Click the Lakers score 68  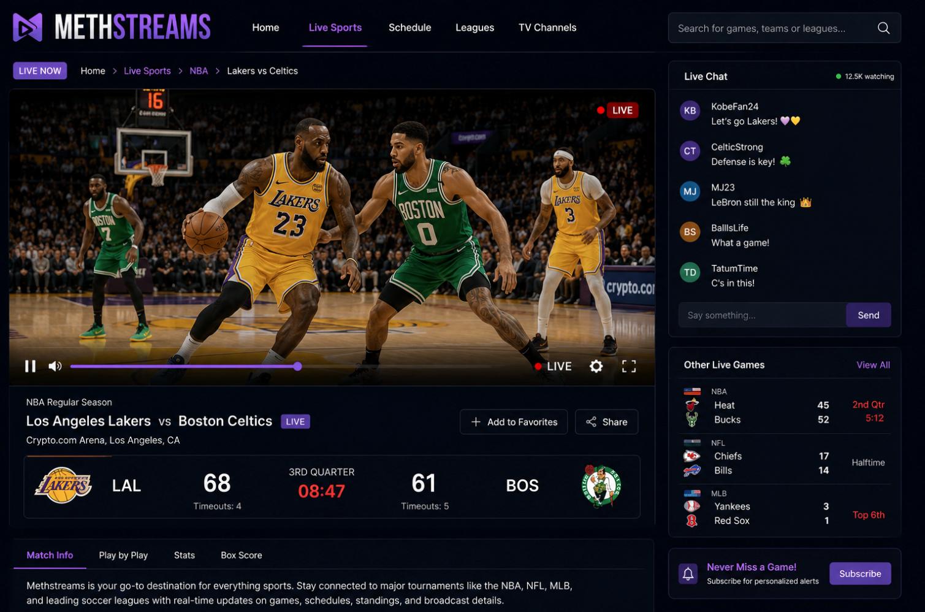[217, 483]
